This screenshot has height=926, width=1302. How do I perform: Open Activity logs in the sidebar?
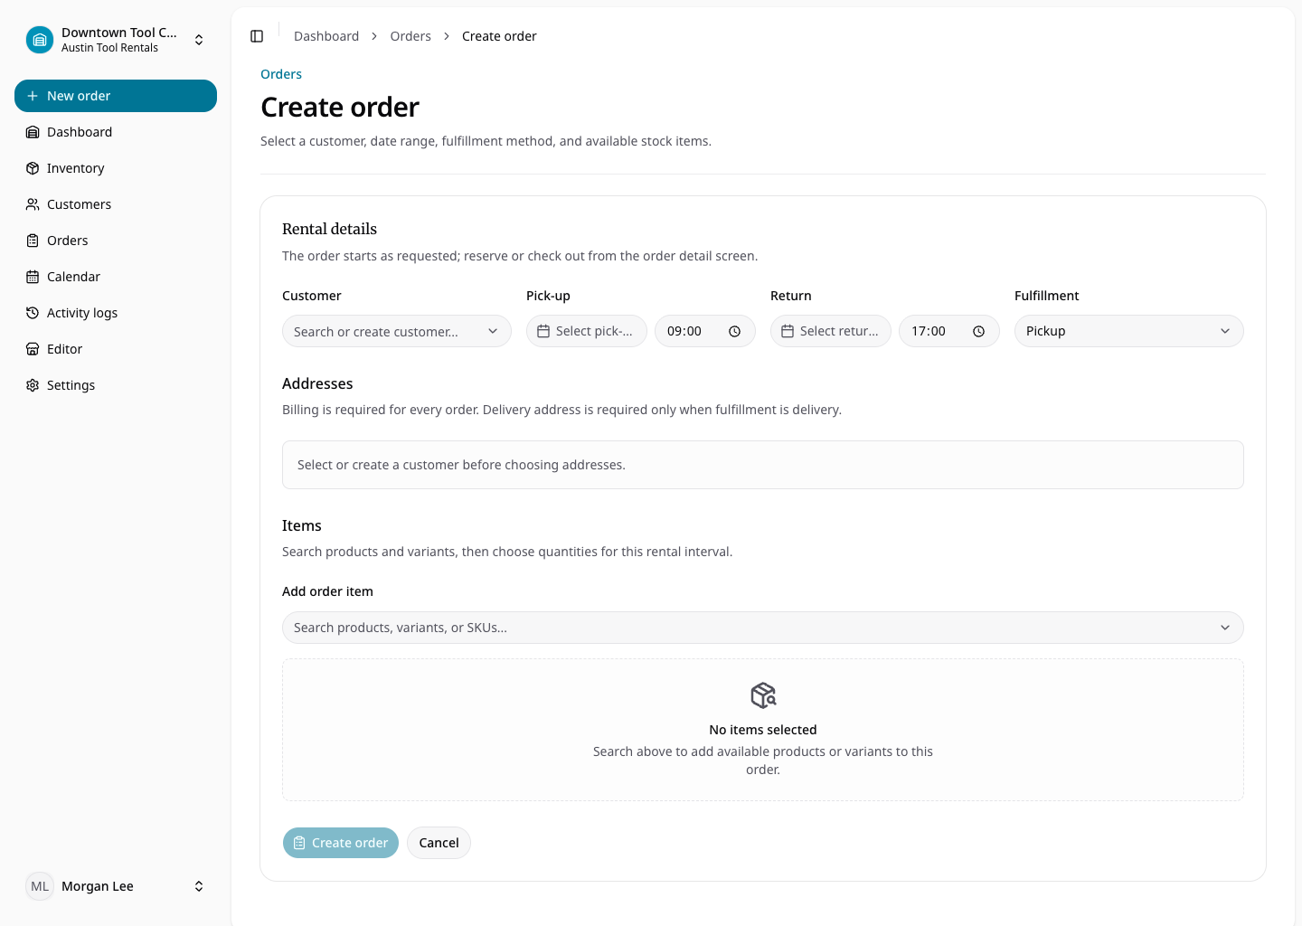click(116, 313)
